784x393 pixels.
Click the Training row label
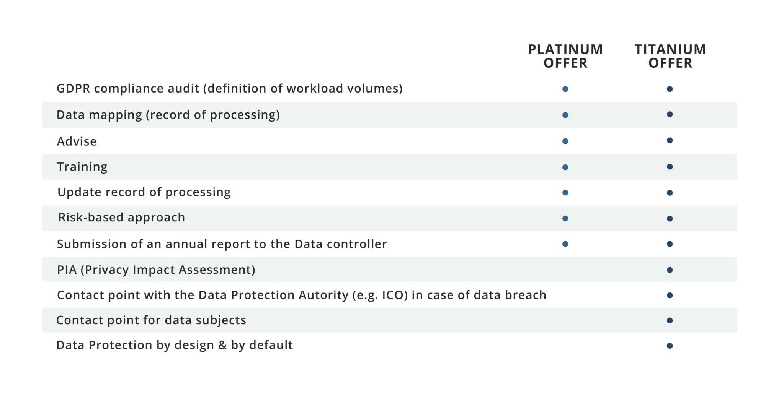point(82,167)
